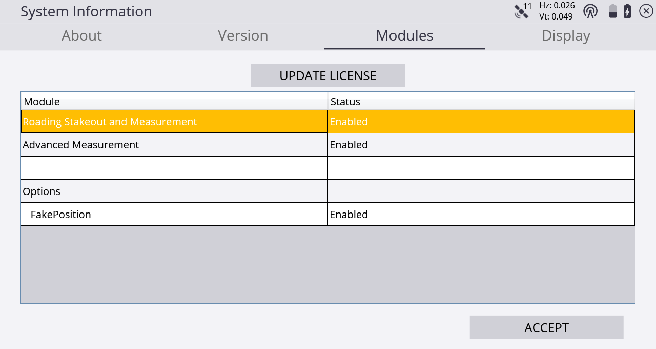Open the Display tab

(x=566, y=35)
